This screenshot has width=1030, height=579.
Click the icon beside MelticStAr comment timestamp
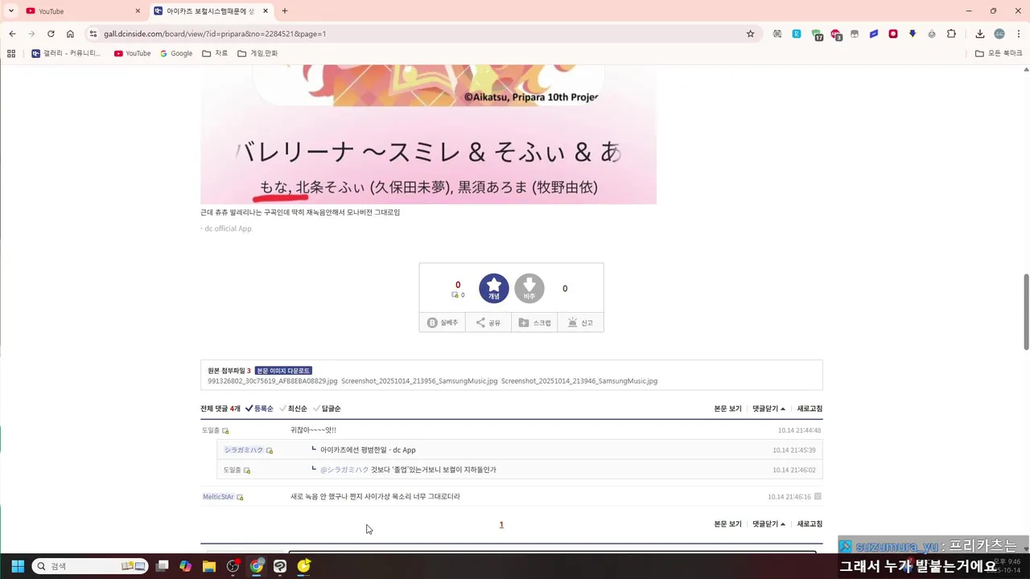(x=818, y=497)
